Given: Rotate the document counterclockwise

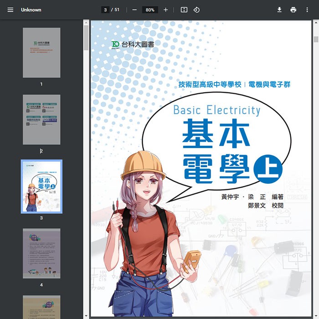Looking at the screenshot, I should pyautogui.click(x=196, y=10).
